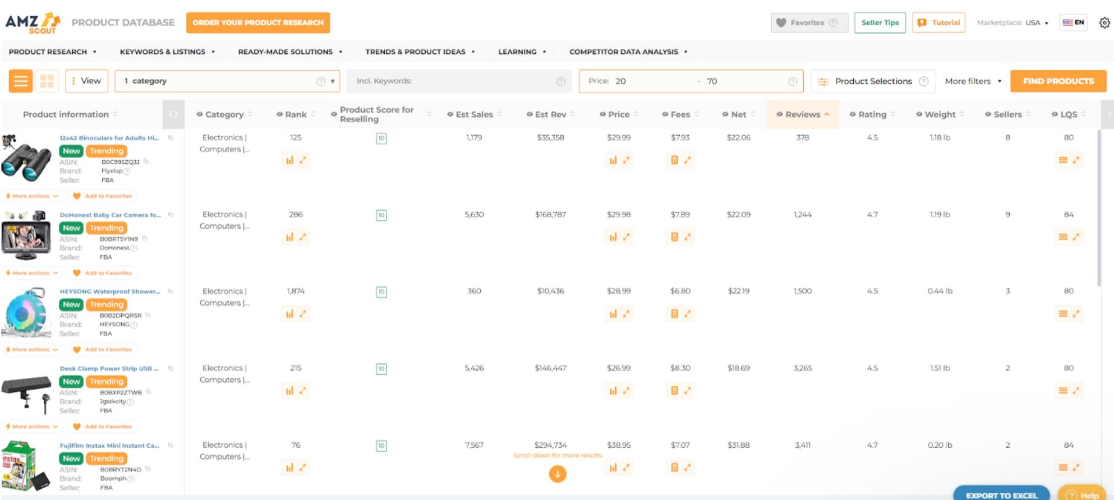Collapse product information column arrows
Image resolution: width=1114 pixels, height=500 pixels.
tap(173, 114)
